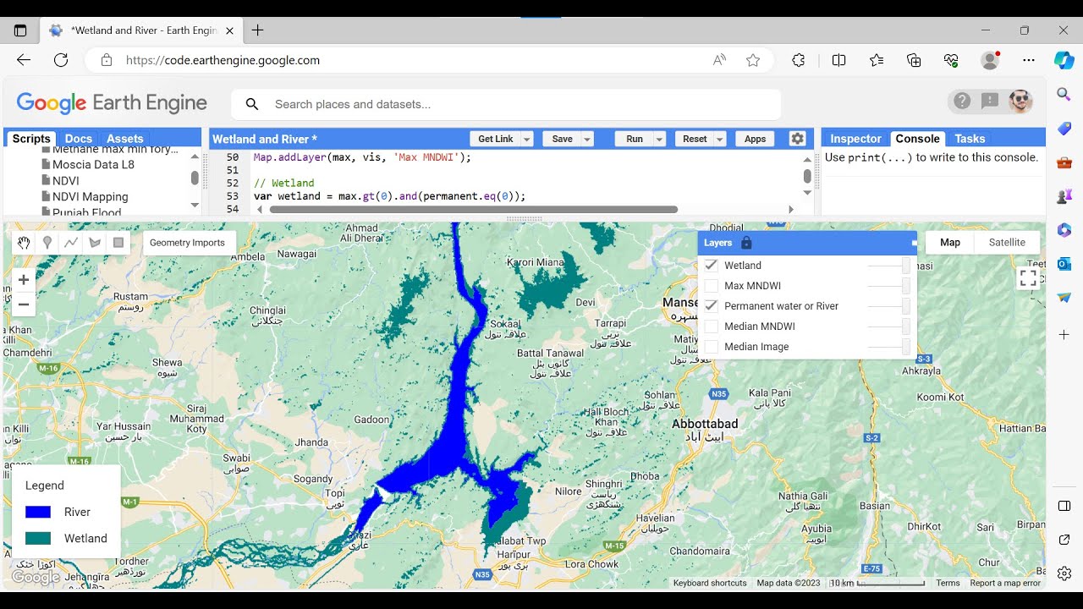The image size is (1083, 609).
Task: Open the split screen view
Action: click(x=839, y=60)
